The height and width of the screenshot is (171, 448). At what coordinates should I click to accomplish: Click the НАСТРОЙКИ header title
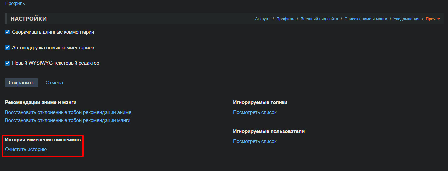tap(29, 19)
